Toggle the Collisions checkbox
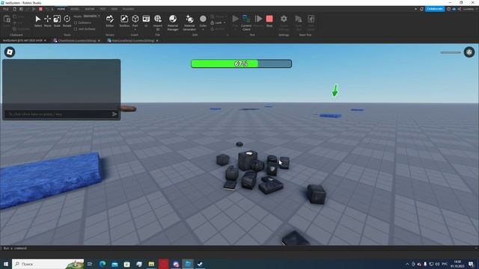This screenshot has height=269, width=479. coord(76,22)
